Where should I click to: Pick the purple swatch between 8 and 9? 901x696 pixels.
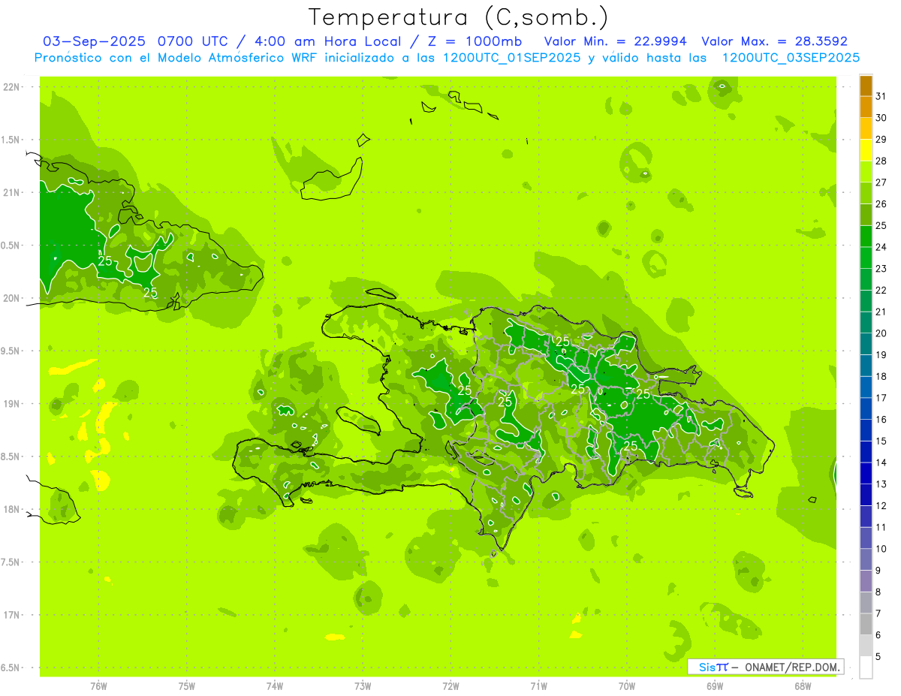tap(866, 581)
